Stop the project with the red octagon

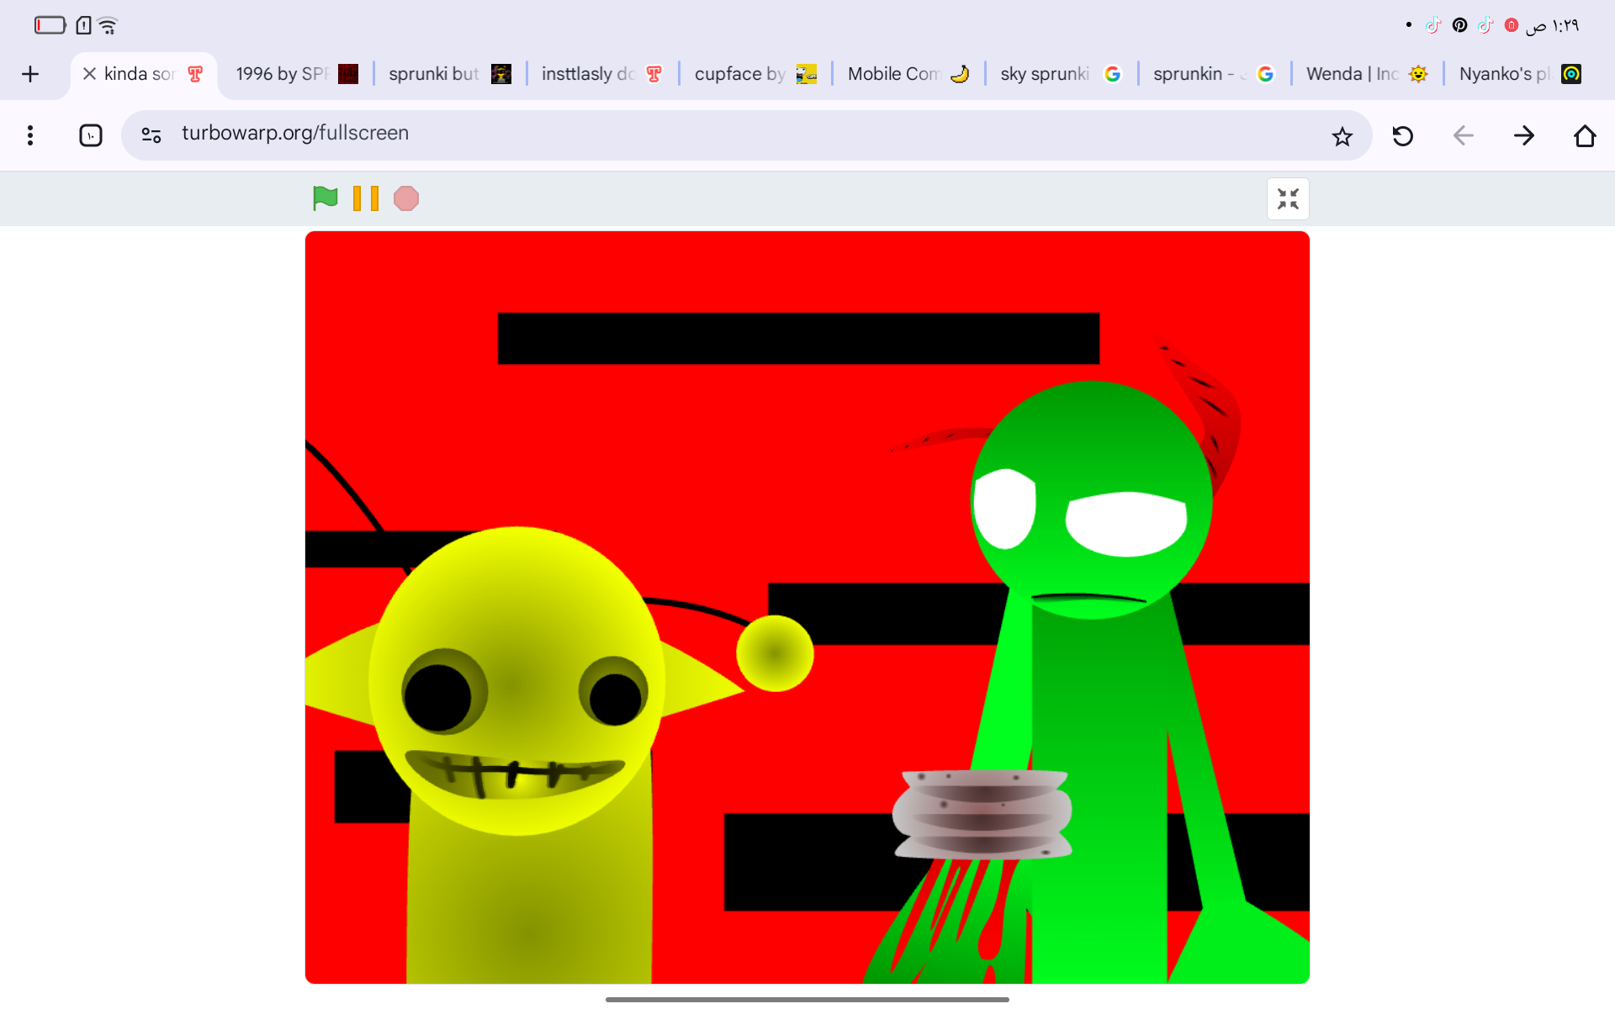click(406, 198)
